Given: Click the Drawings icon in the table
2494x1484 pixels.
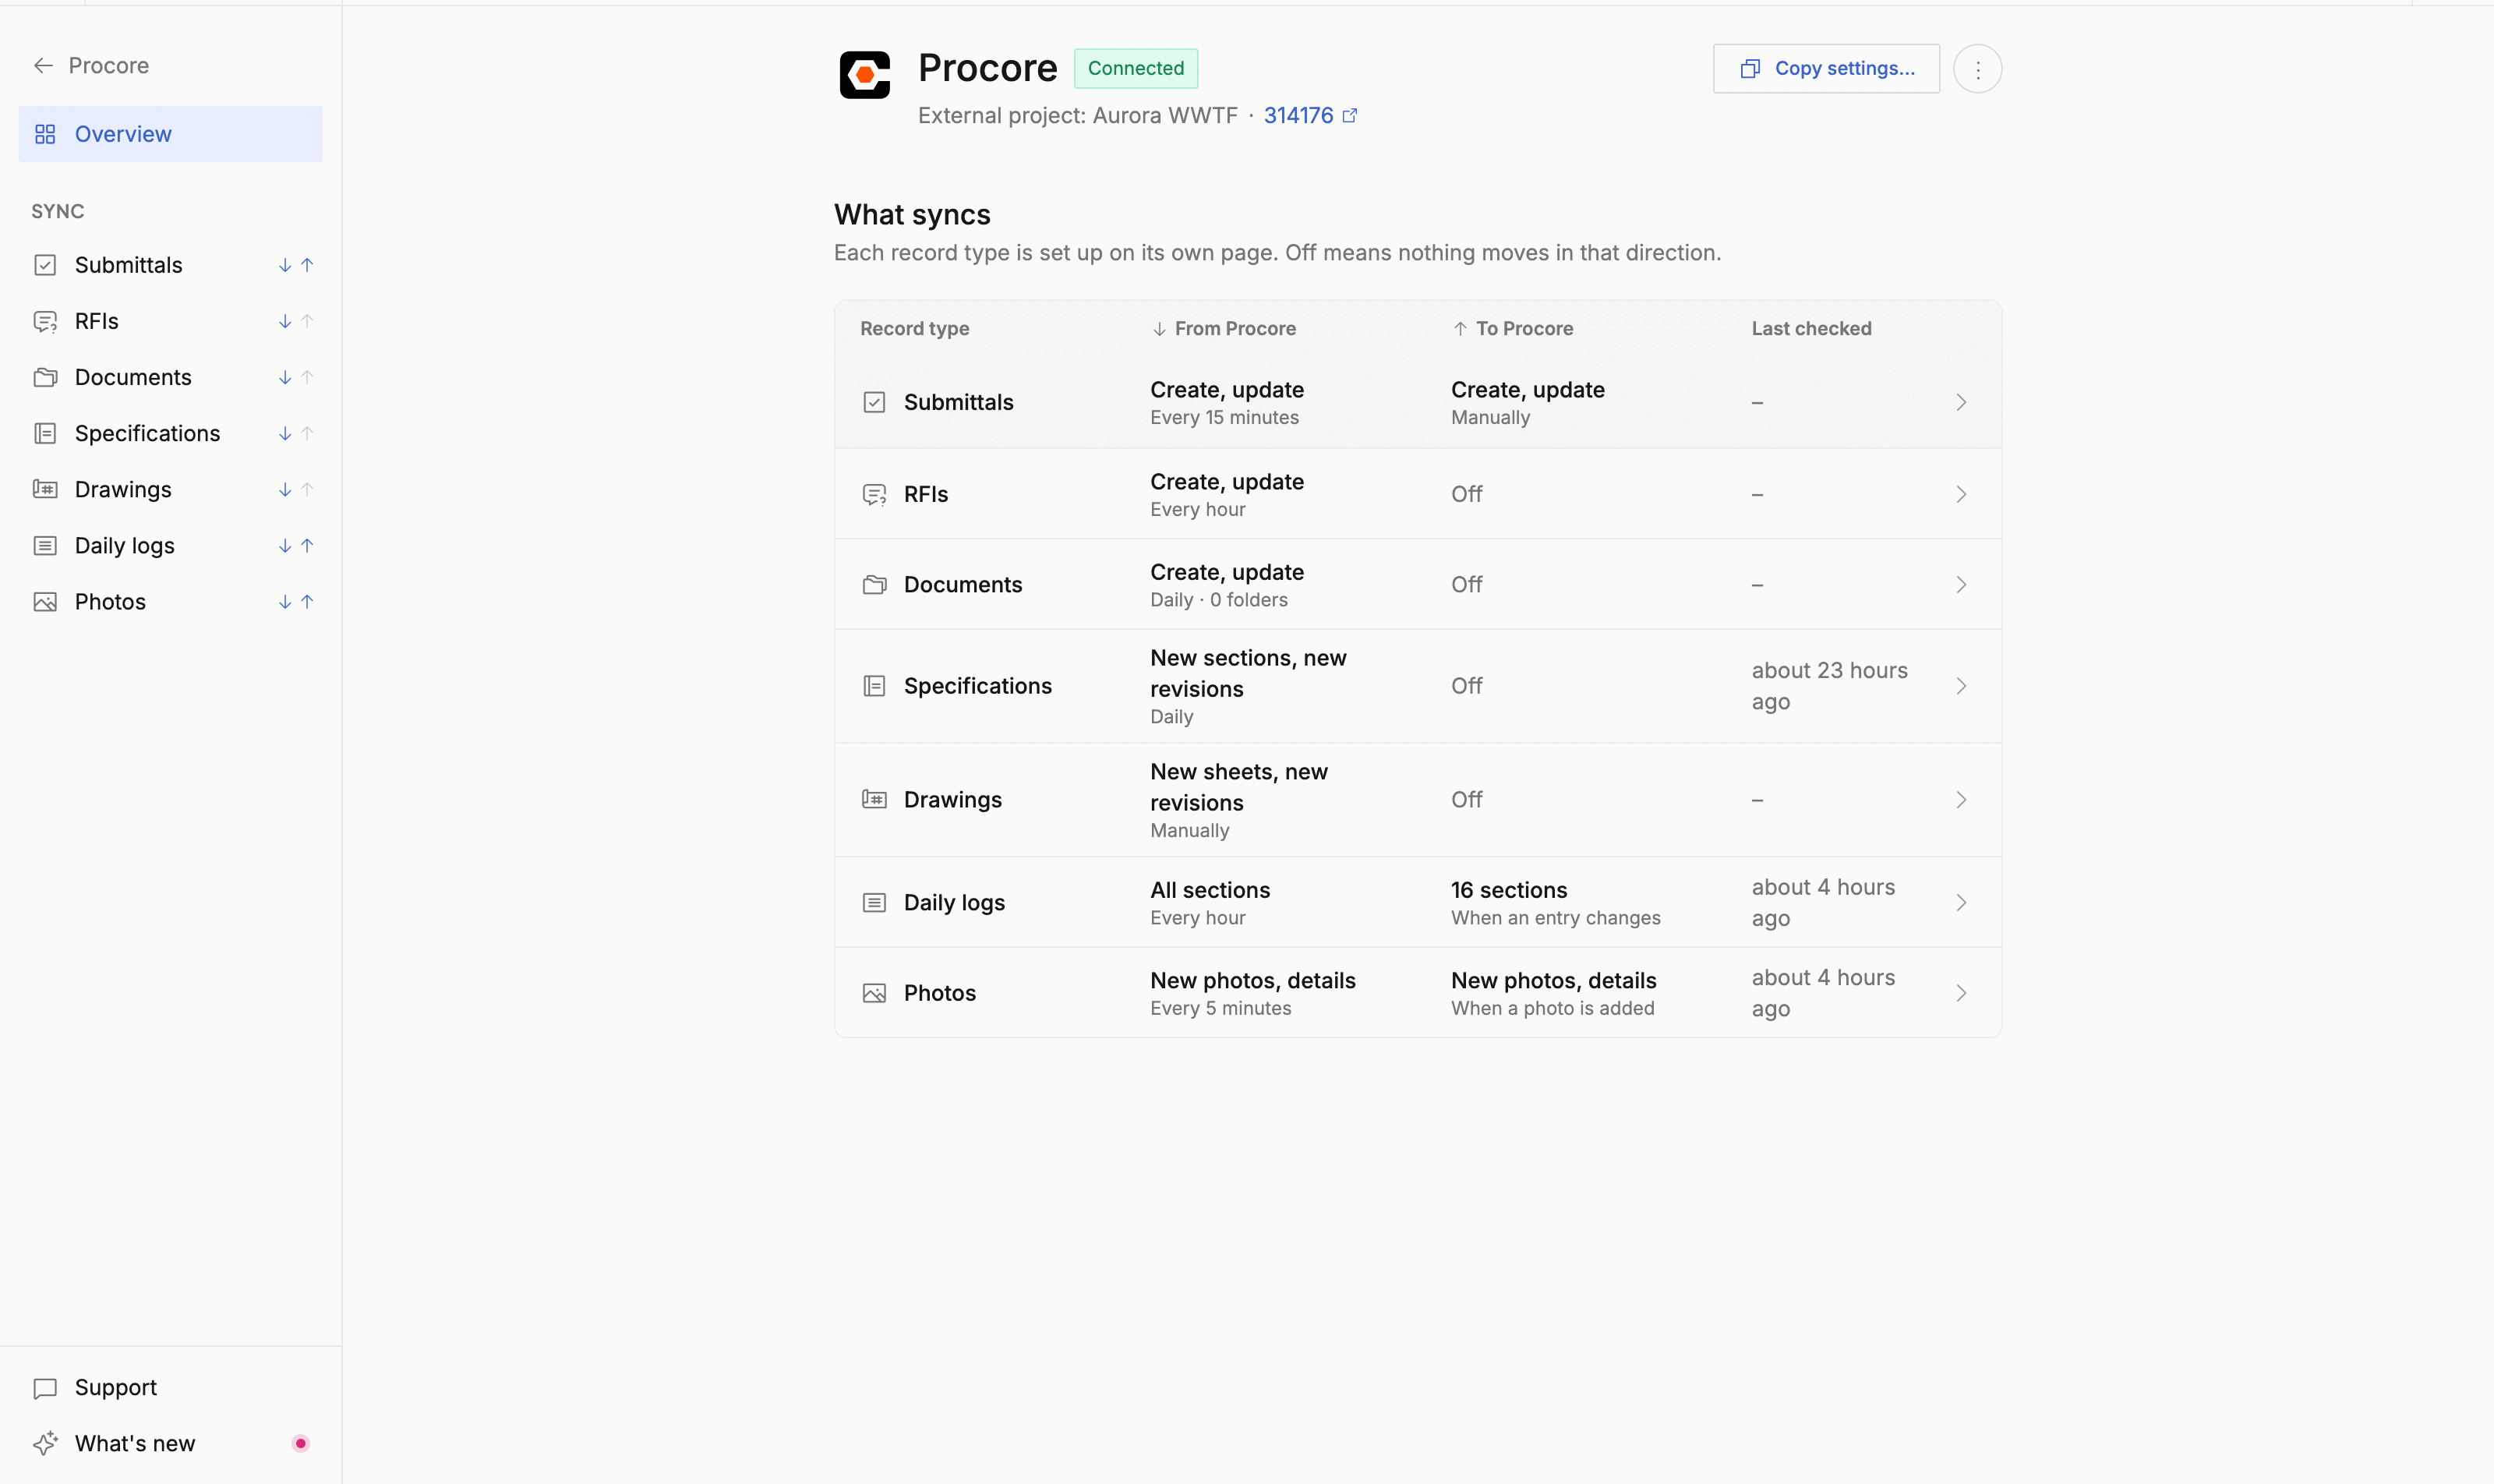Looking at the screenshot, I should click(874, 800).
